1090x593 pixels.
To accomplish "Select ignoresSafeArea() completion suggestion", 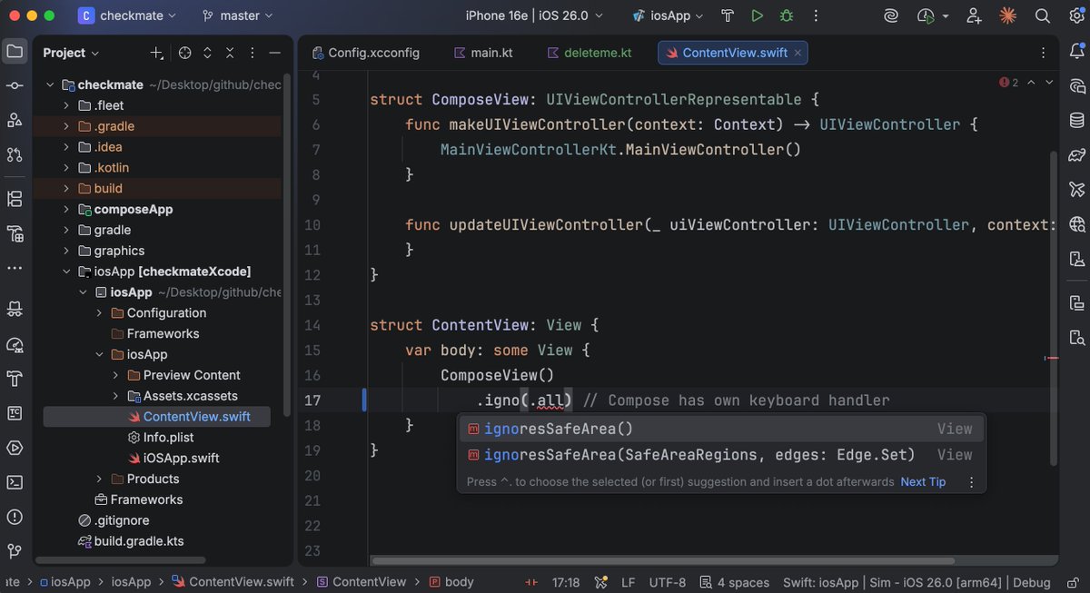I will [721, 429].
